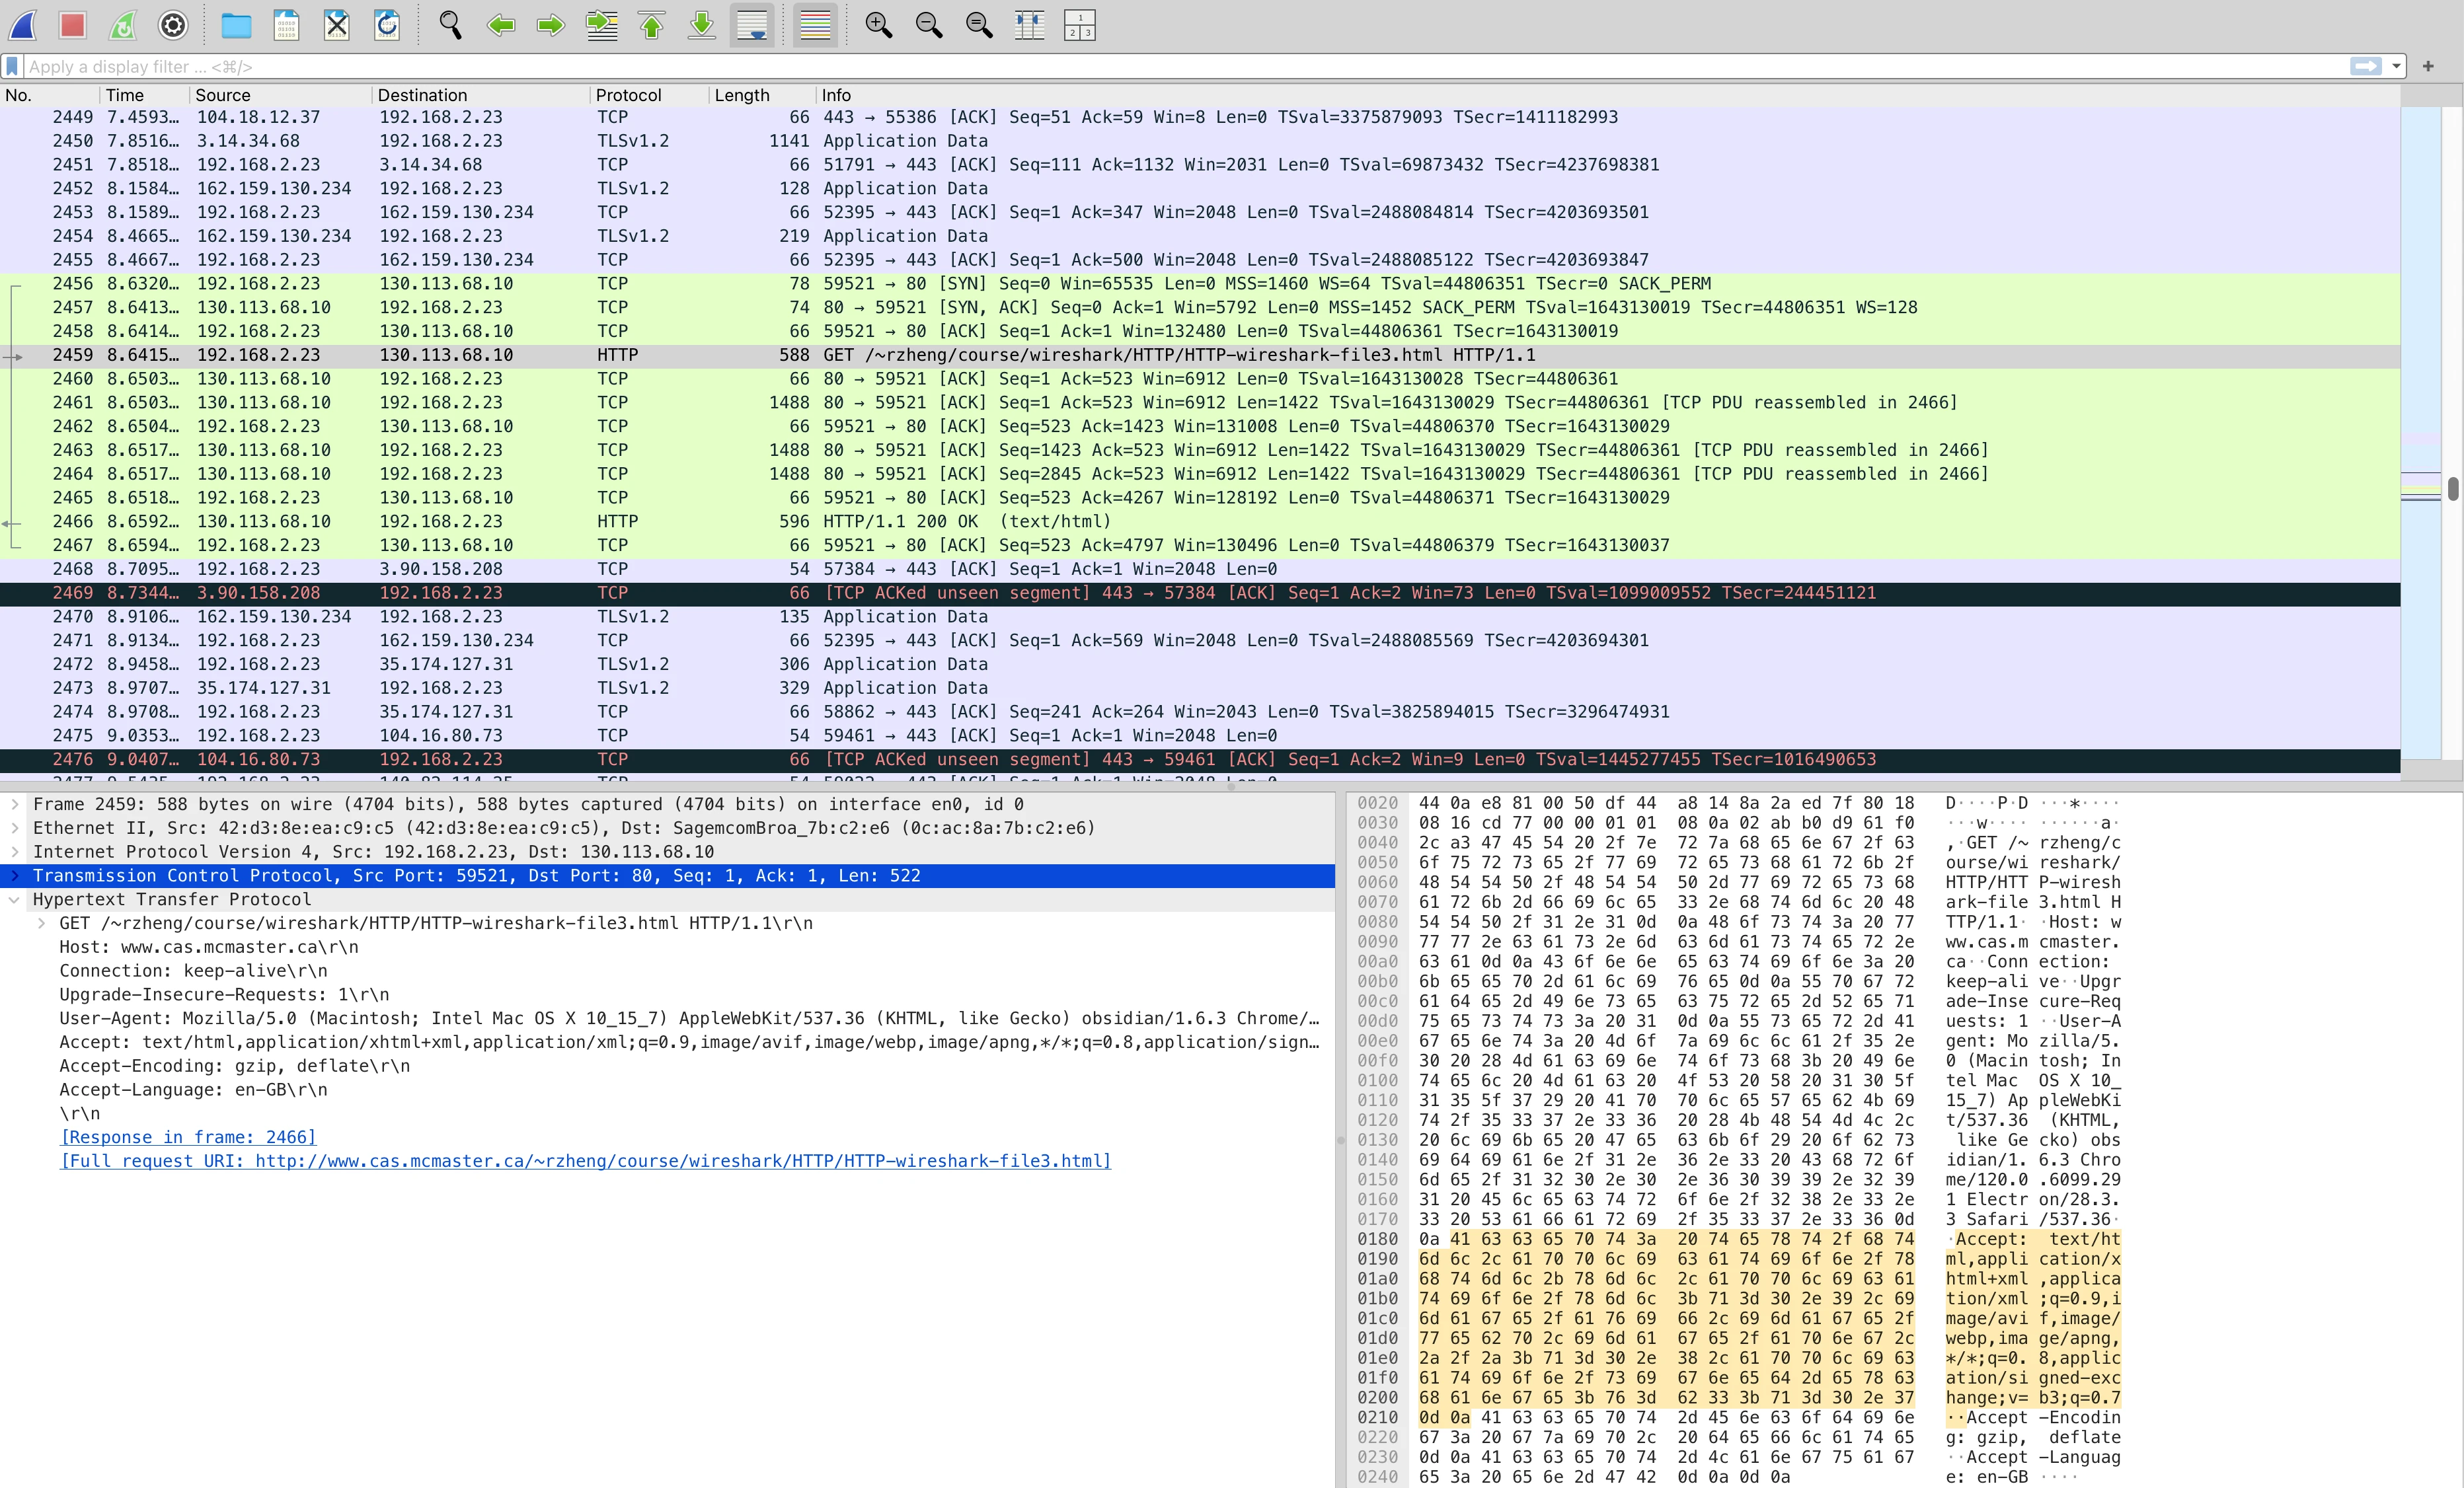Start capturing packets with the shark fin icon
Image resolution: width=2464 pixels, height=1488 pixels.
[23, 25]
